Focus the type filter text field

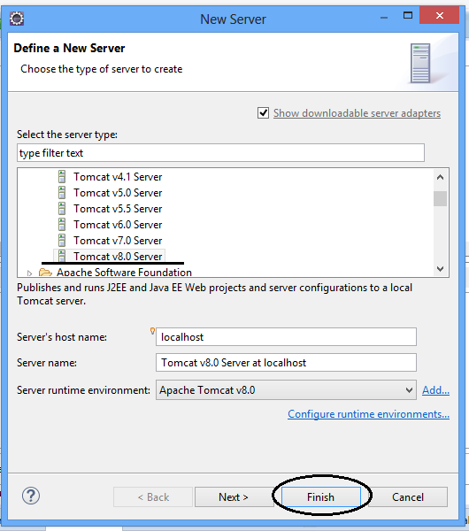tap(220, 153)
